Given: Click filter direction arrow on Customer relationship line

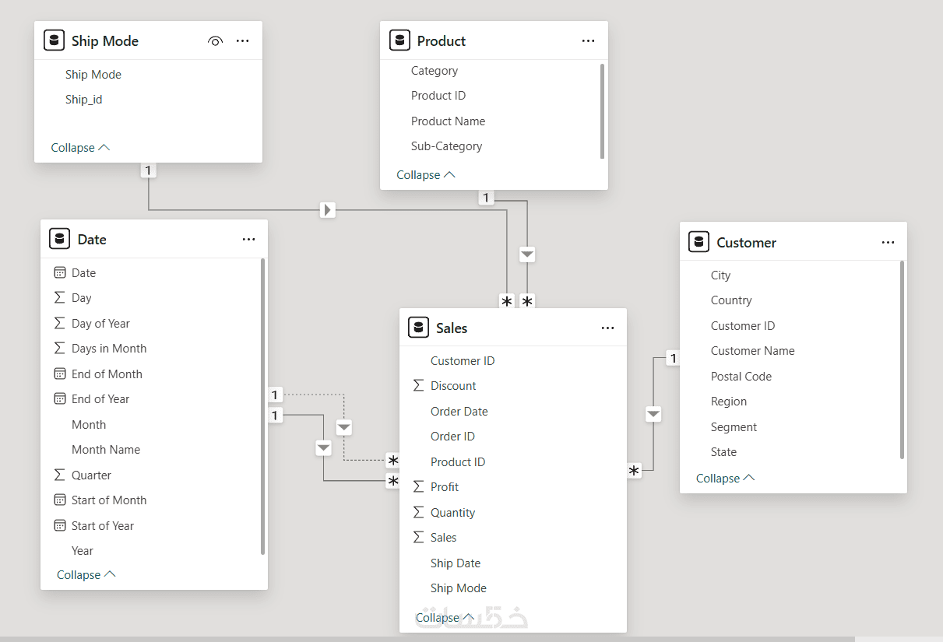Looking at the screenshot, I should [x=653, y=414].
